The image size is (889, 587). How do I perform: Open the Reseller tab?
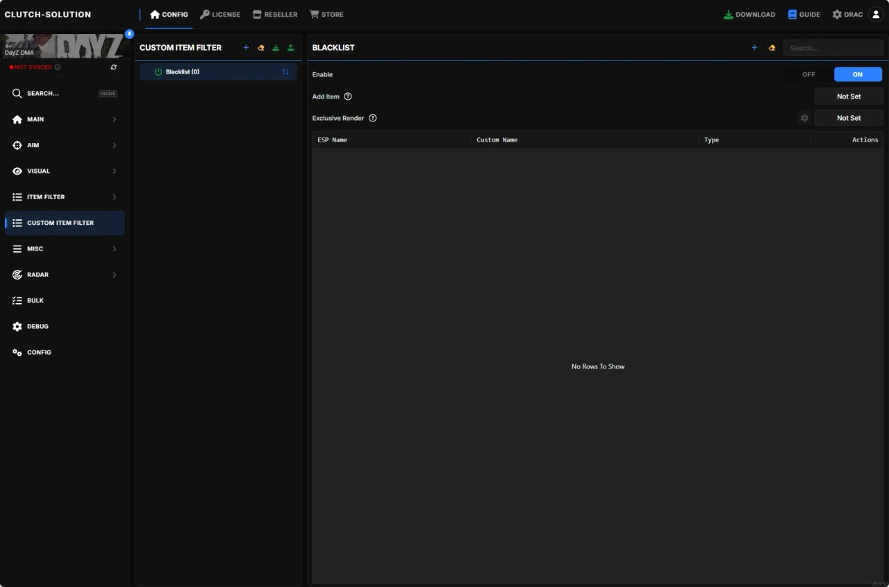coord(275,15)
